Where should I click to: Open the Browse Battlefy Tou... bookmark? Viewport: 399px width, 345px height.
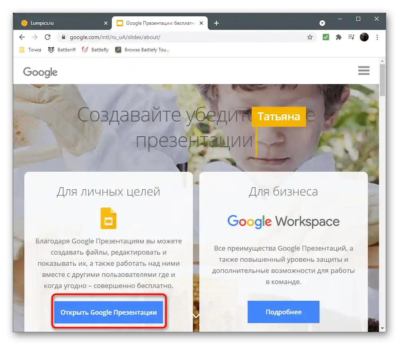pos(142,50)
